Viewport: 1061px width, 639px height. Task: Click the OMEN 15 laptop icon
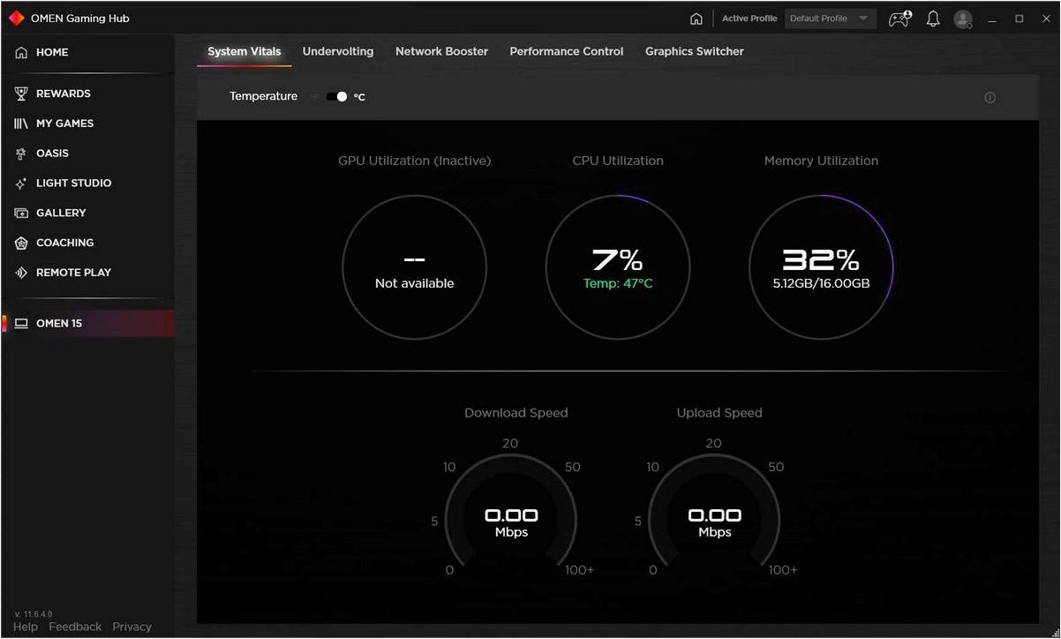click(21, 324)
